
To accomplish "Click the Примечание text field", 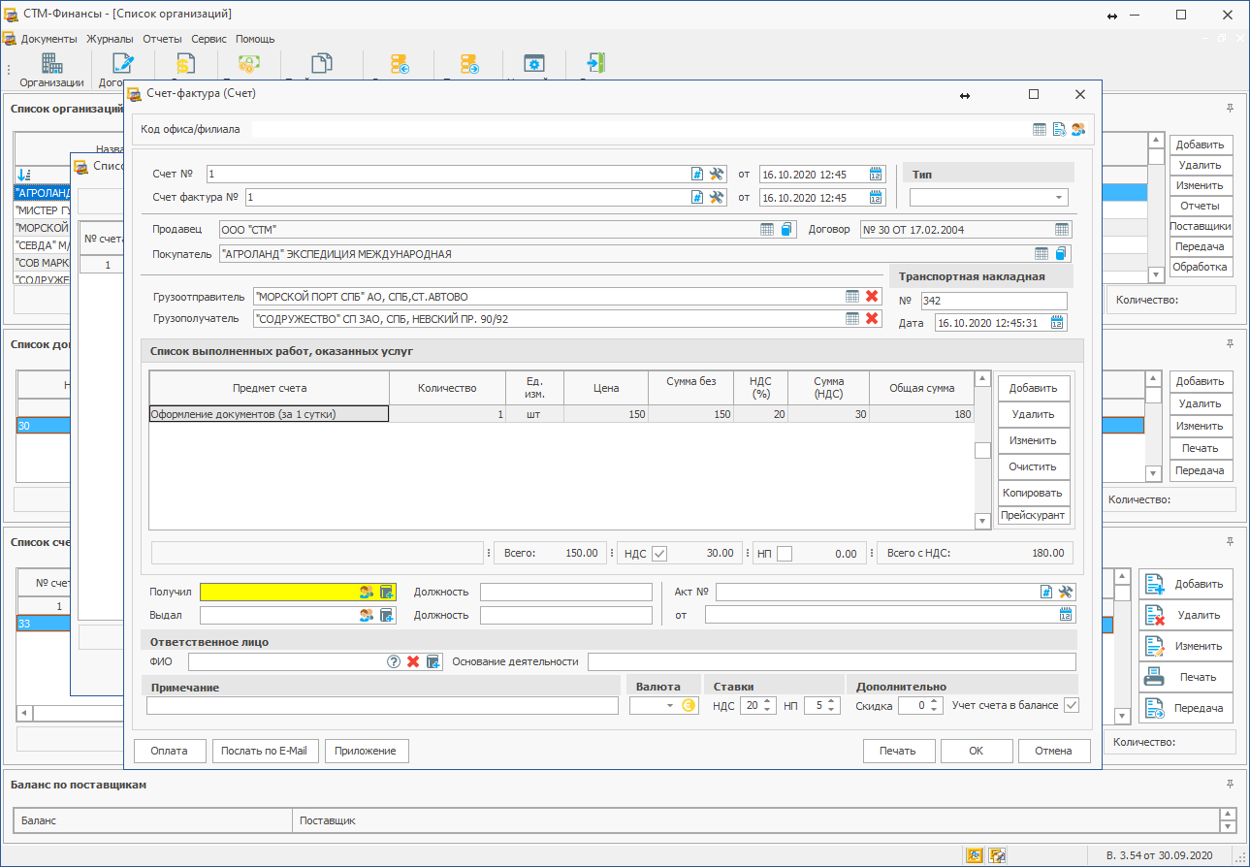I will (382, 706).
